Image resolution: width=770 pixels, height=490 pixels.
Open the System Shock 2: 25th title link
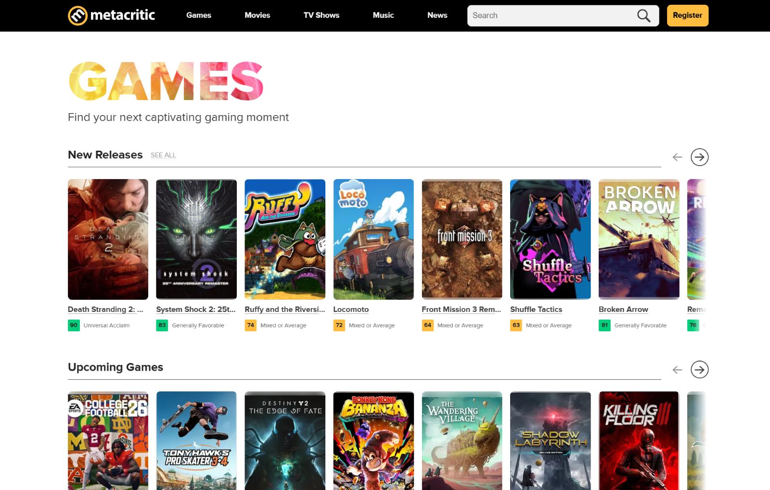tap(196, 309)
